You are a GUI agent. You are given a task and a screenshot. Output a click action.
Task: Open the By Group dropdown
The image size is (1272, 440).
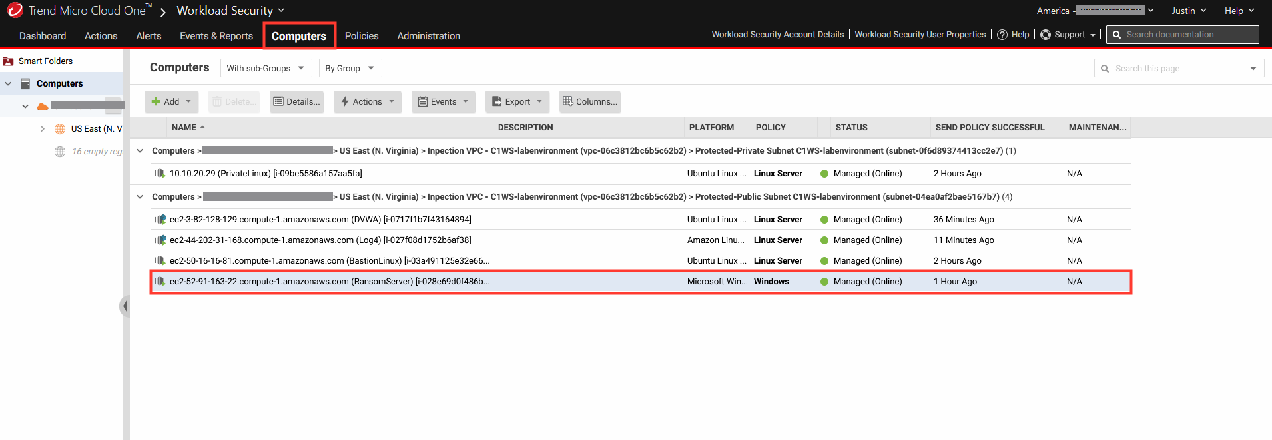pos(350,68)
